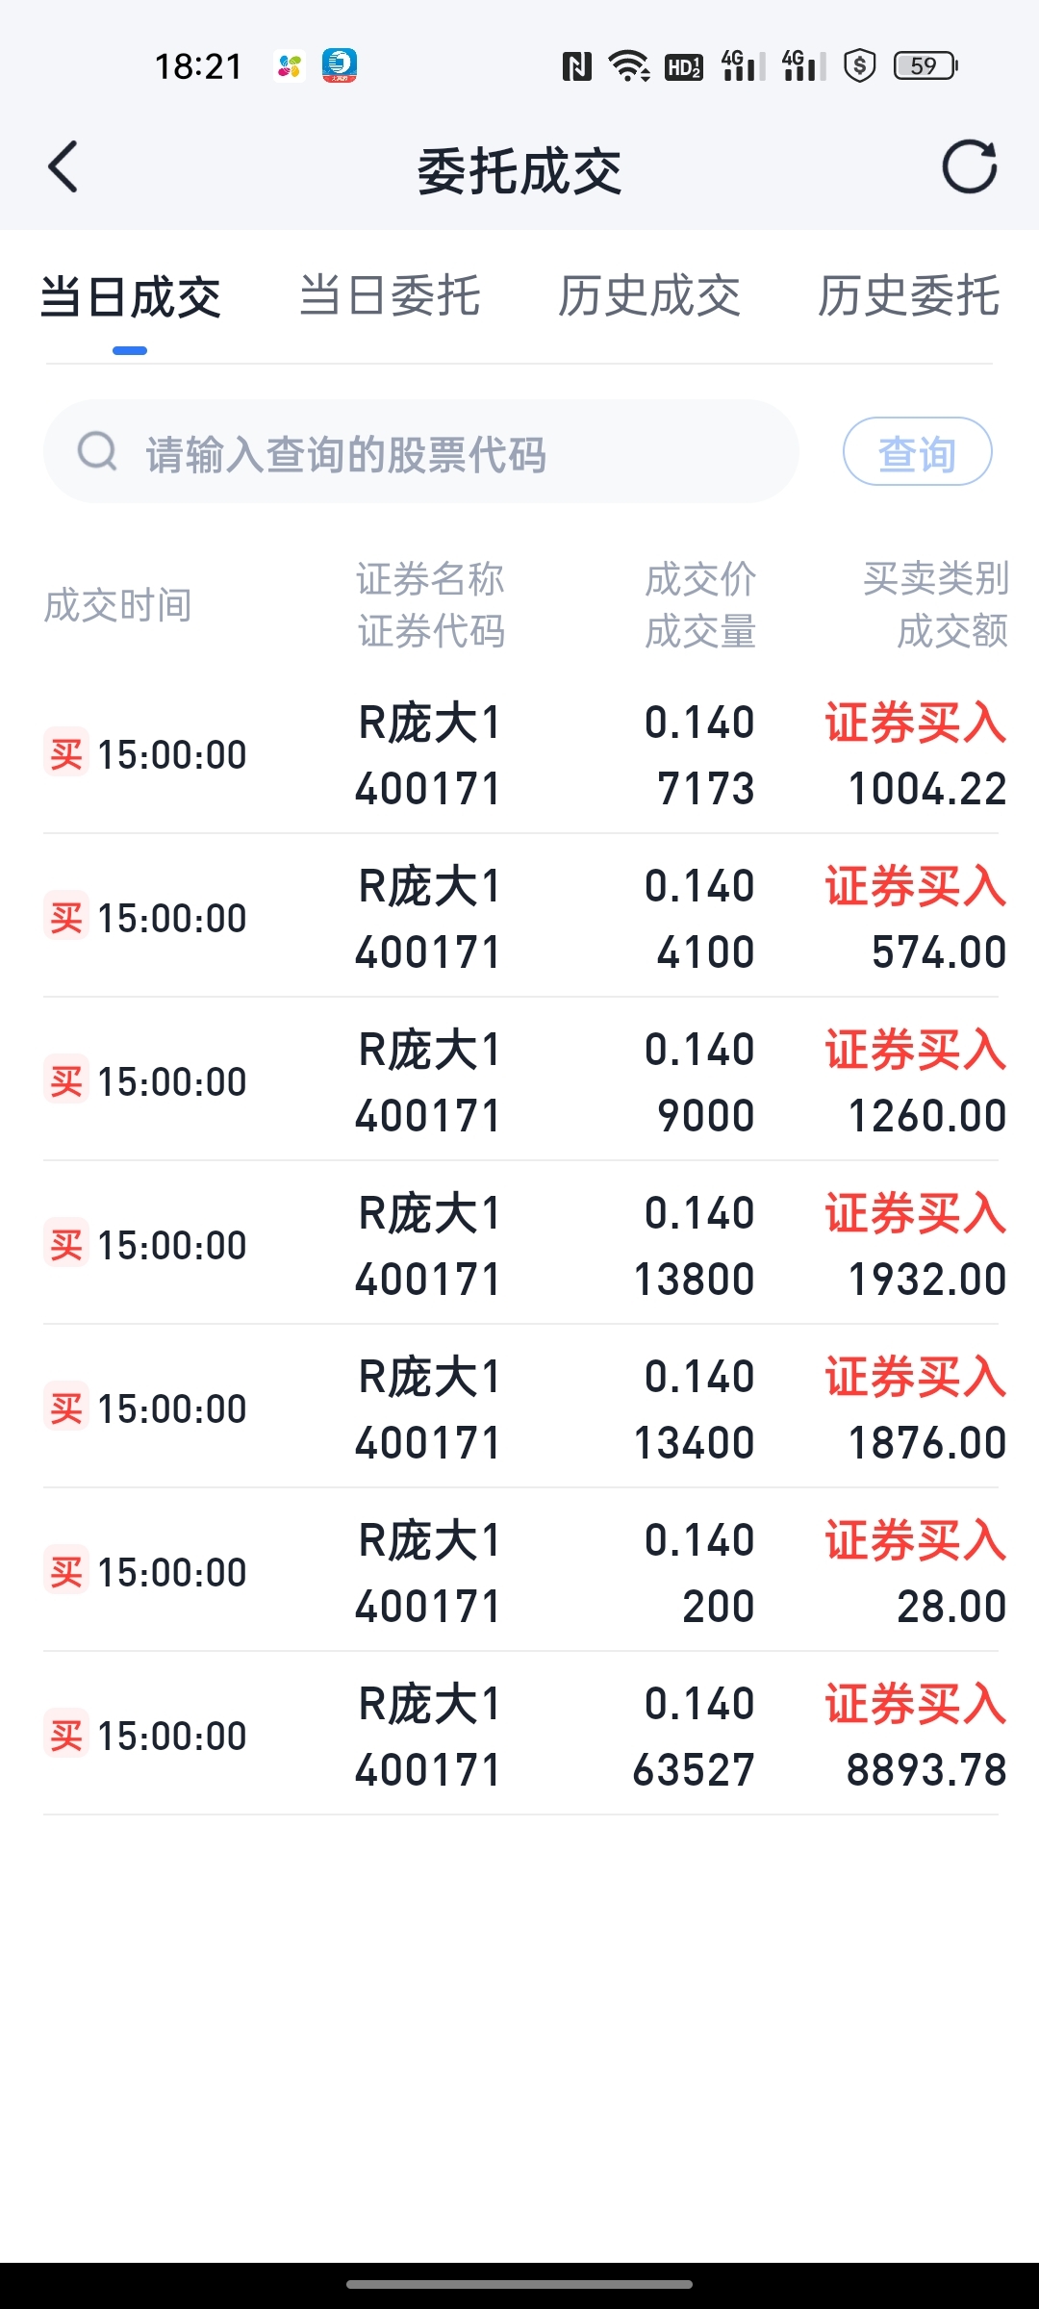Image resolution: width=1039 pixels, height=2309 pixels.
Task: Open the 历史委托 tab
Action: pos(909,295)
